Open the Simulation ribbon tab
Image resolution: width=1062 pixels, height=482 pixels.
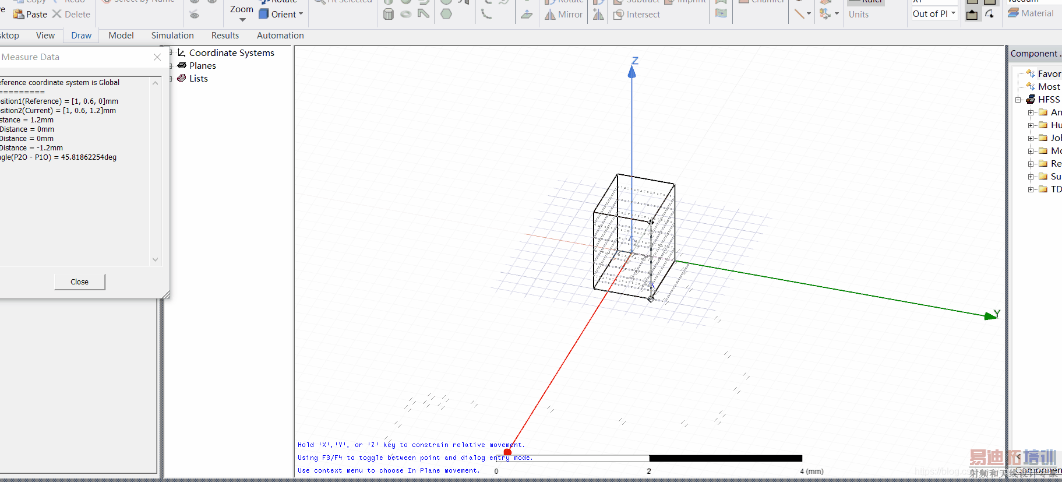click(x=172, y=36)
